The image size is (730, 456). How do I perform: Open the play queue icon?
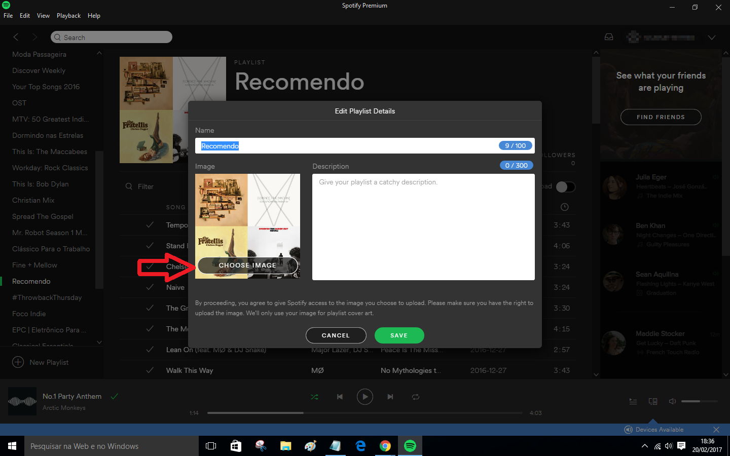[x=633, y=401]
